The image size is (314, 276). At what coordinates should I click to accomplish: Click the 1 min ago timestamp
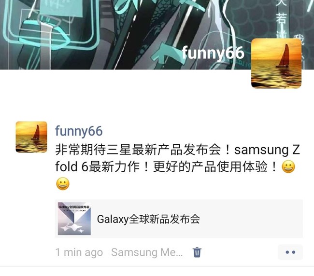click(79, 252)
